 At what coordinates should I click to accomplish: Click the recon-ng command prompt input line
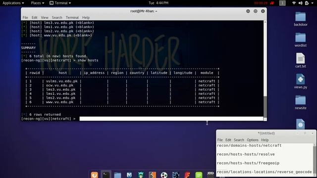(171, 119)
